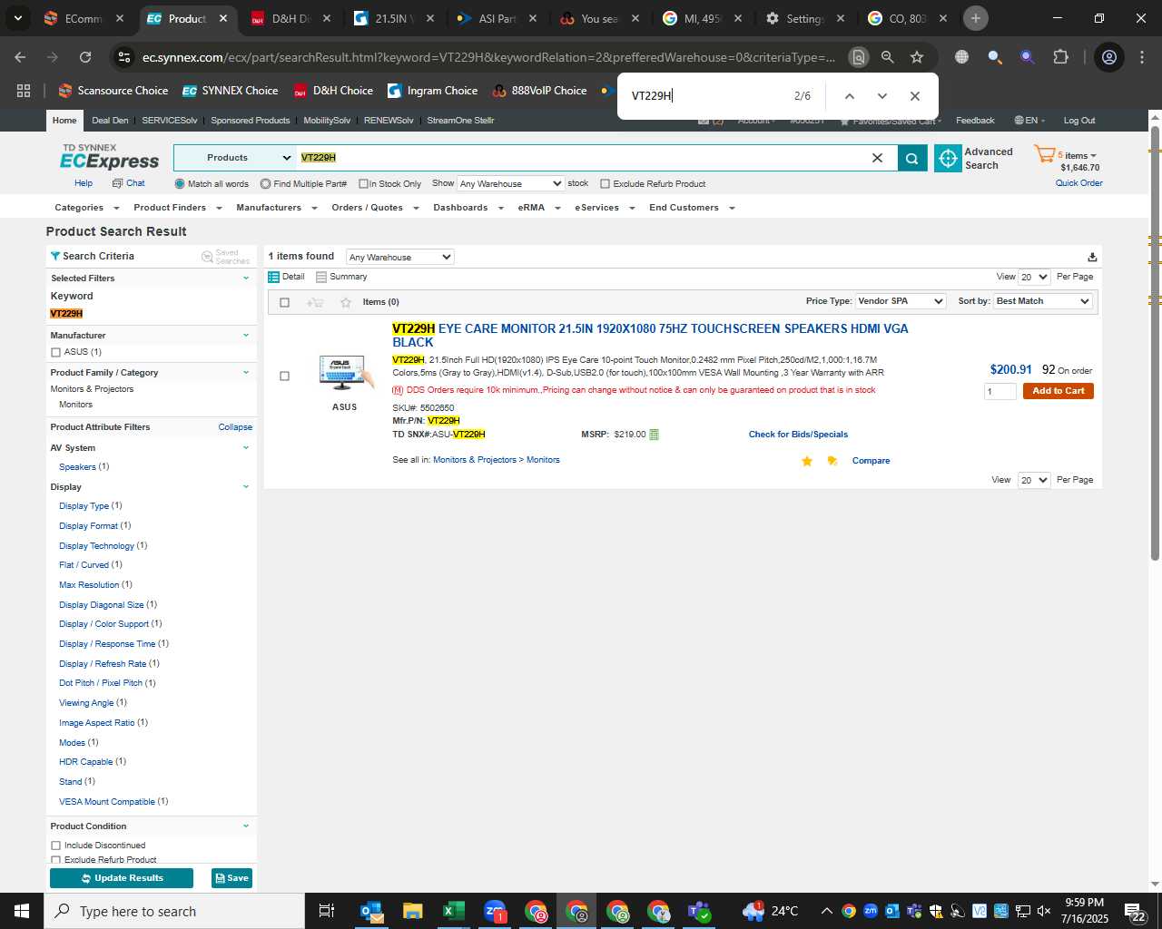Screen dimensions: 1162x929
Task: Click the quantity input field
Action: pos(1000,392)
